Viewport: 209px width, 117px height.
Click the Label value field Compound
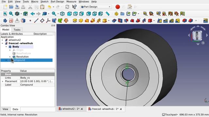click(37, 85)
